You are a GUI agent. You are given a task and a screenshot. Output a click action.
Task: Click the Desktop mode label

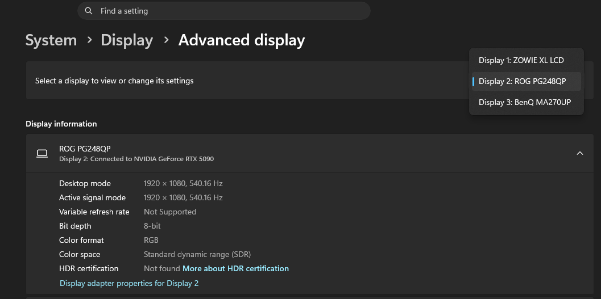pos(85,183)
